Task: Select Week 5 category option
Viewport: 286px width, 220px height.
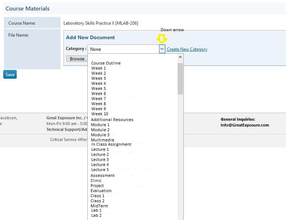Action: (99, 88)
